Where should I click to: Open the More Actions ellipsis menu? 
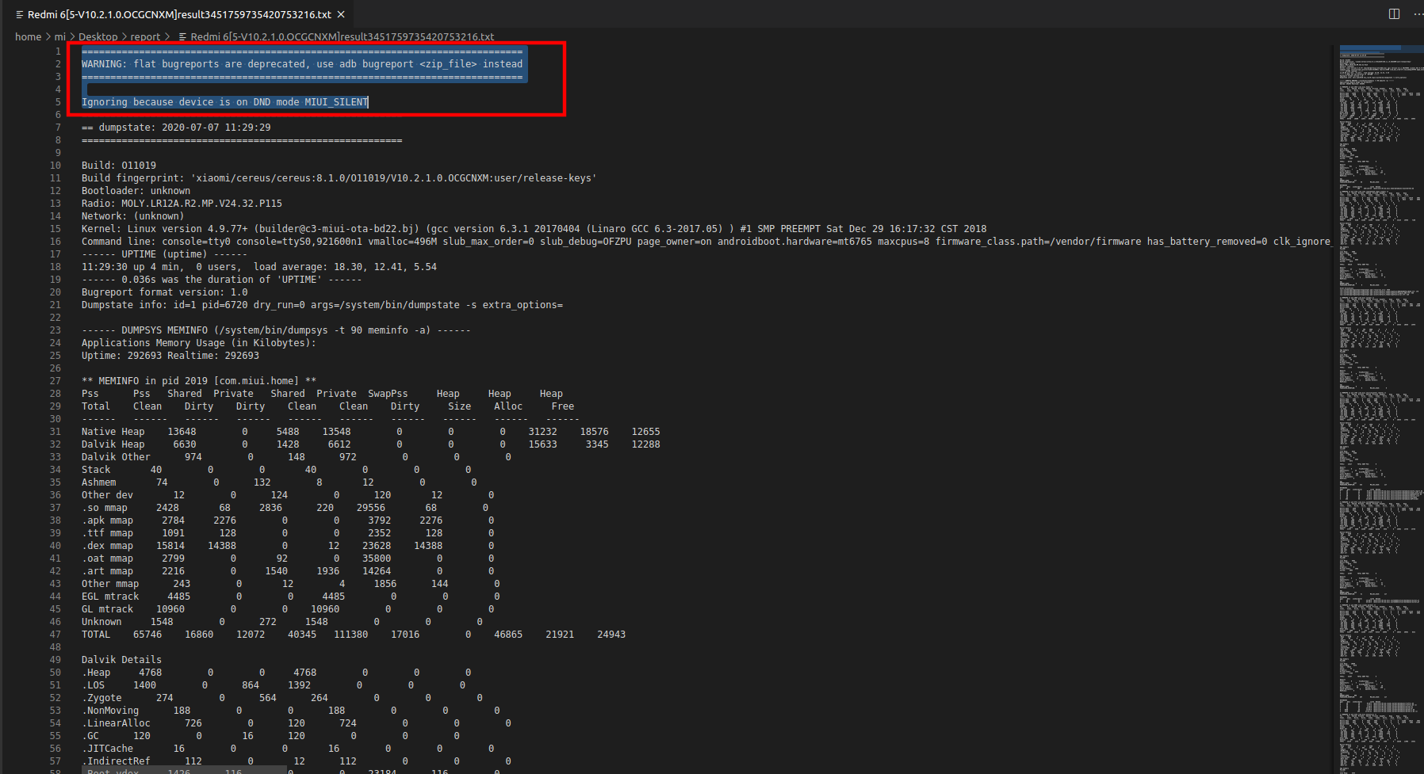click(x=1418, y=13)
